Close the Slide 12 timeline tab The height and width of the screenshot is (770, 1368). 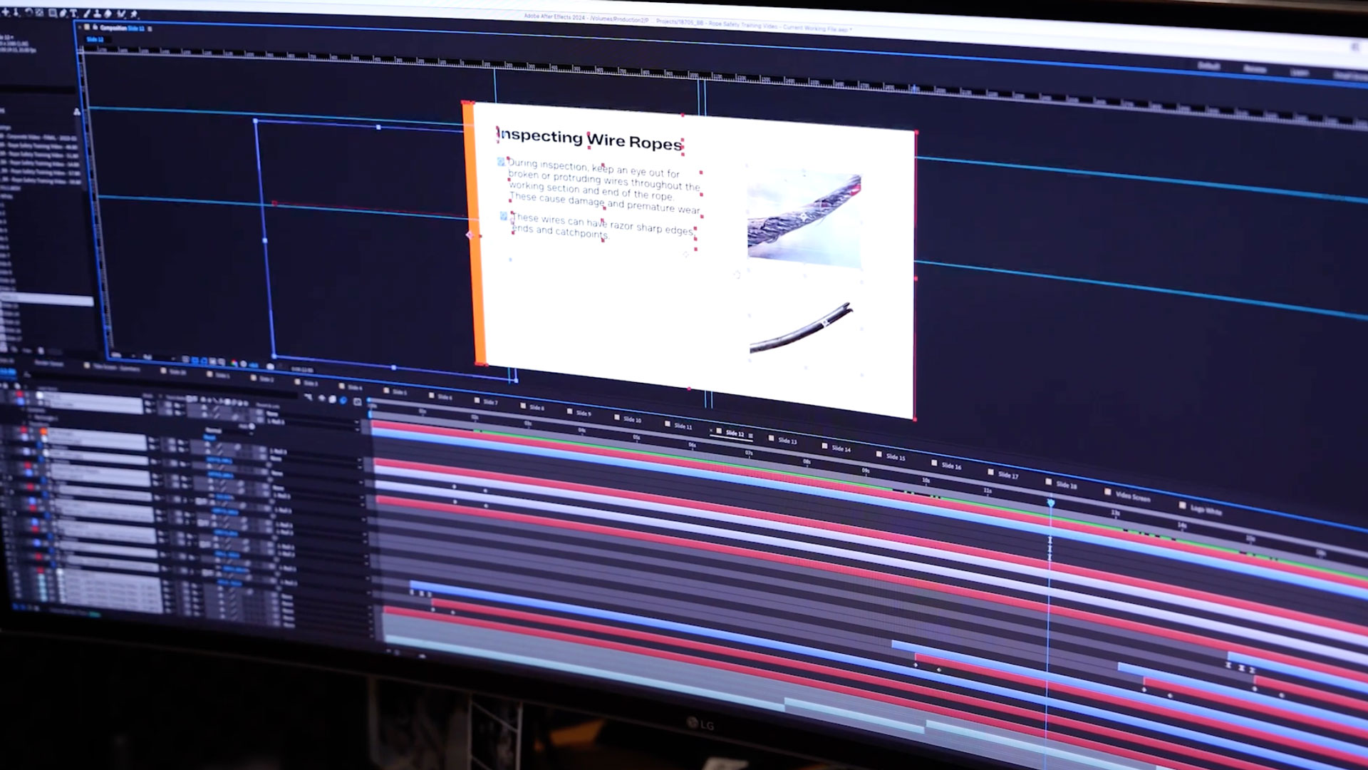711,431
